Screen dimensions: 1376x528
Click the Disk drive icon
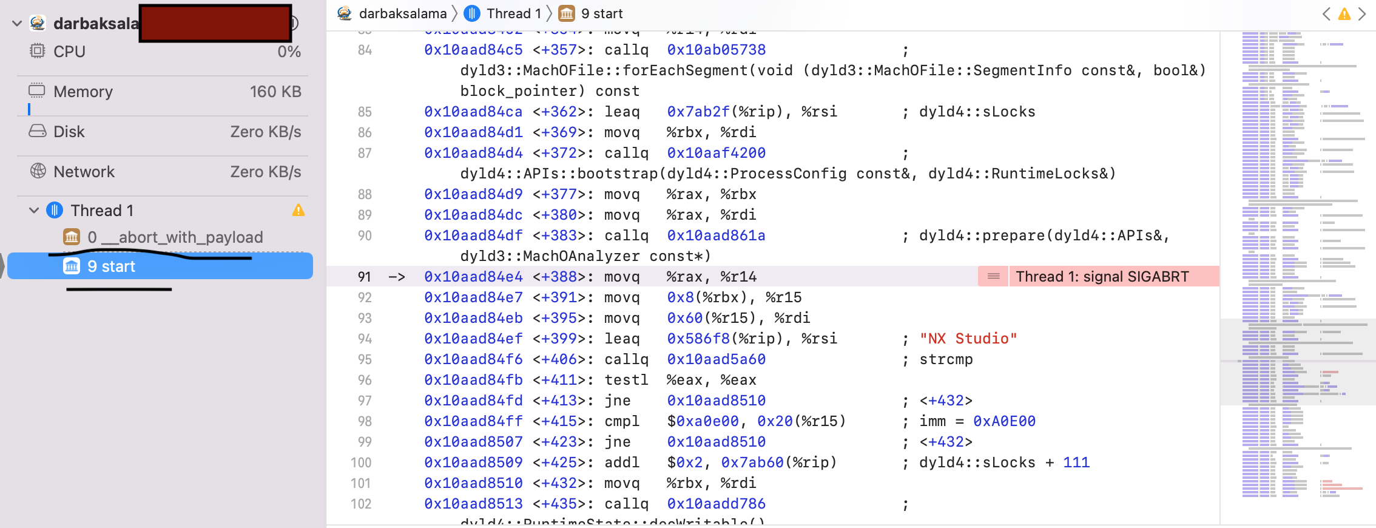coord(37,131)
